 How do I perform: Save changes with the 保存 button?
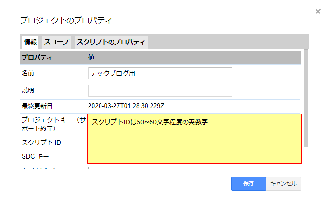[x=249, y=184]
